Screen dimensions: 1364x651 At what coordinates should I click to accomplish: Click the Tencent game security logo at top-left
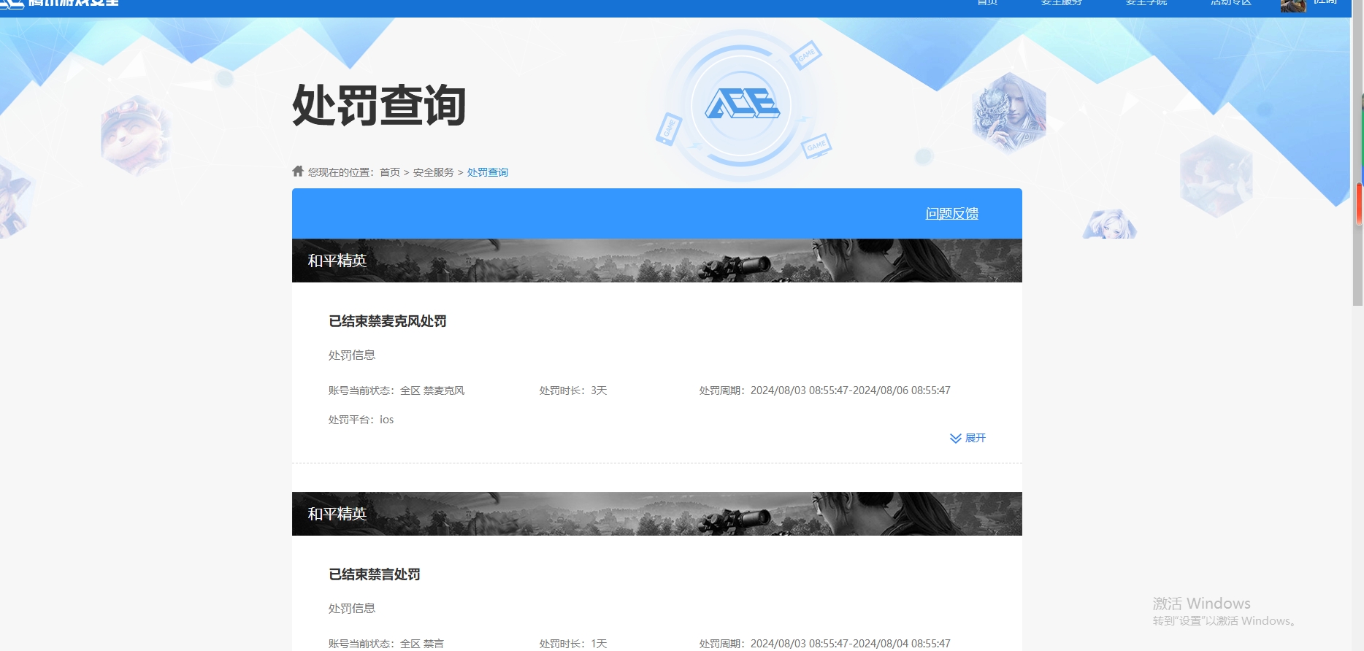(x=60, y=4)
